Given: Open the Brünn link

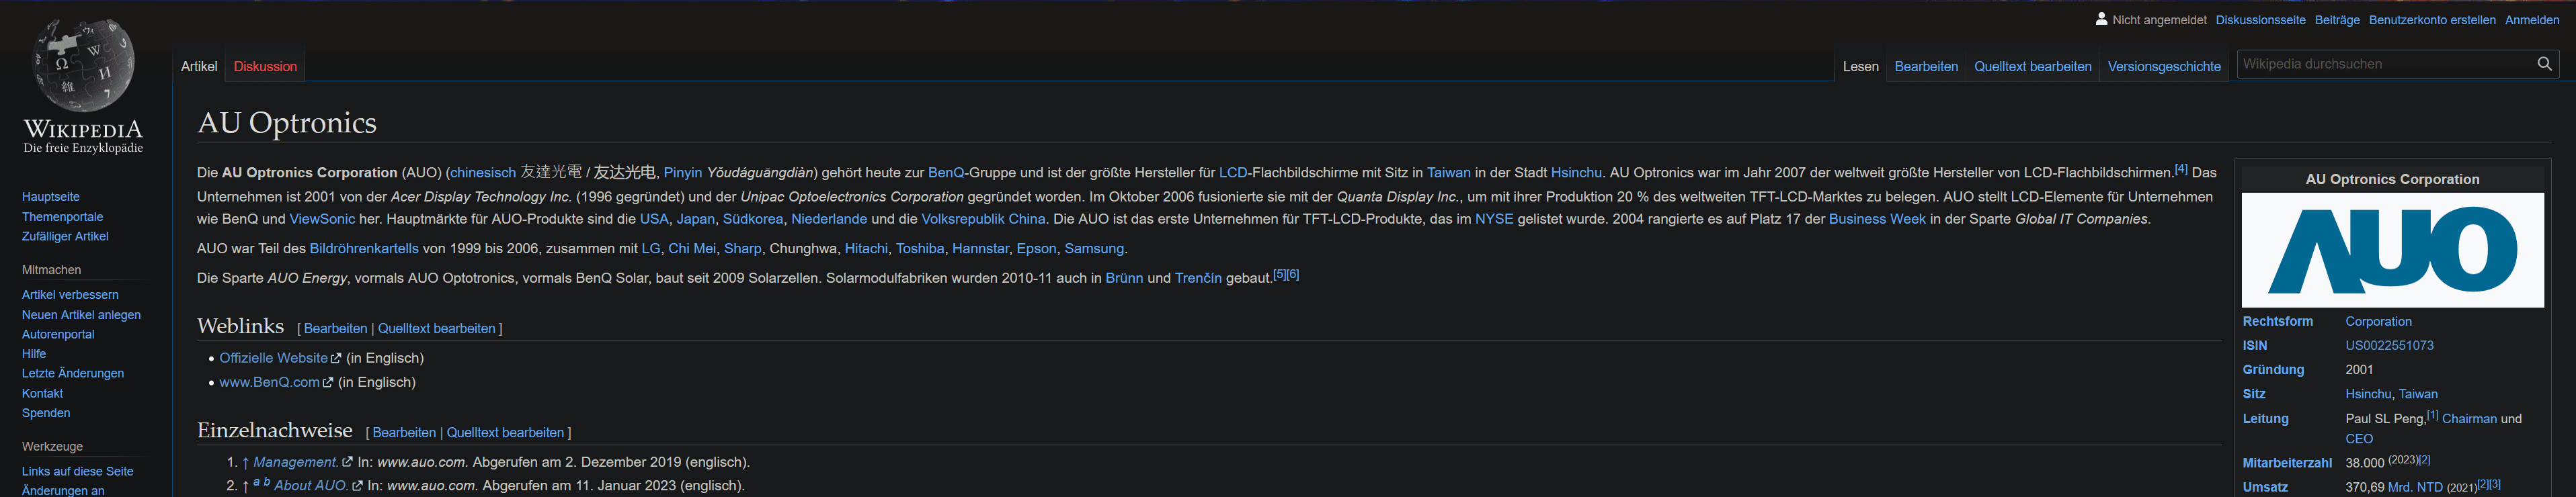Looking at the screenshot, I should (x=1124, y=278).
